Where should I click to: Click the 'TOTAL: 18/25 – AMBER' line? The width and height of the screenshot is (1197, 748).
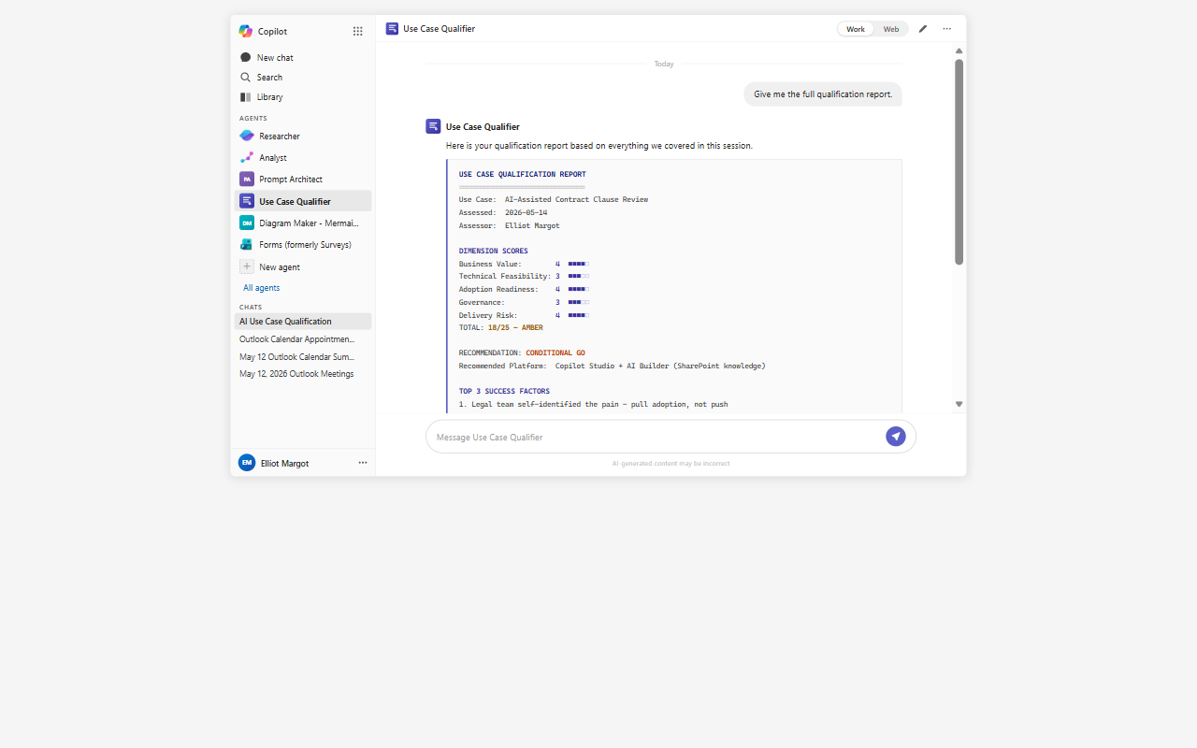(501, 328)
